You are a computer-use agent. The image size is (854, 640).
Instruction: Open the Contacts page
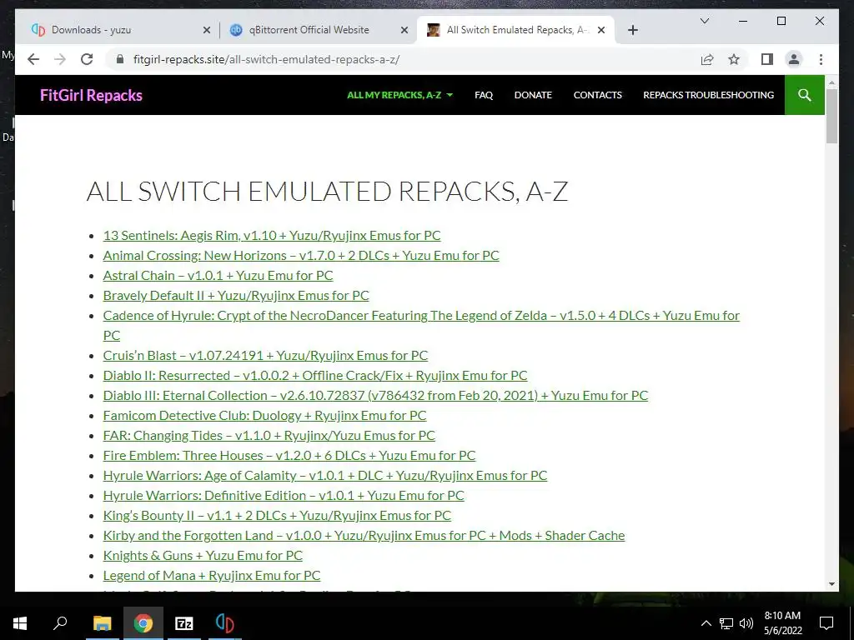pos(597,95)
